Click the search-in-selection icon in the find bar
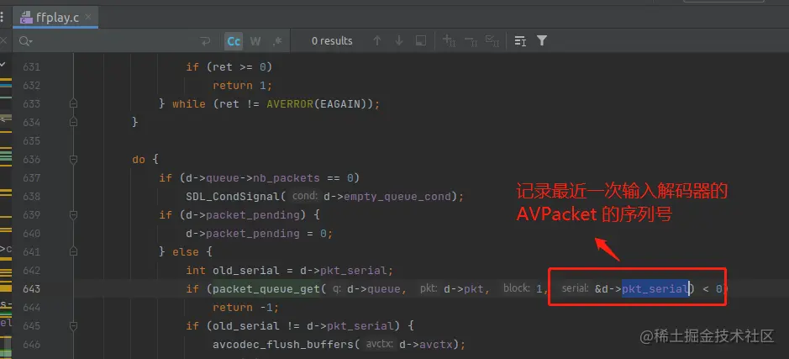This screenshot has height=359, width=789. 520,41
